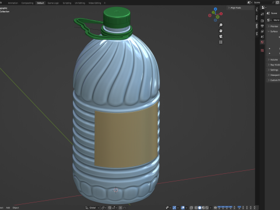The width and height of the screenshot is (280, 210).
Task: Click the zoom viewport magnifier icon
Action: [x=220, y=25]
